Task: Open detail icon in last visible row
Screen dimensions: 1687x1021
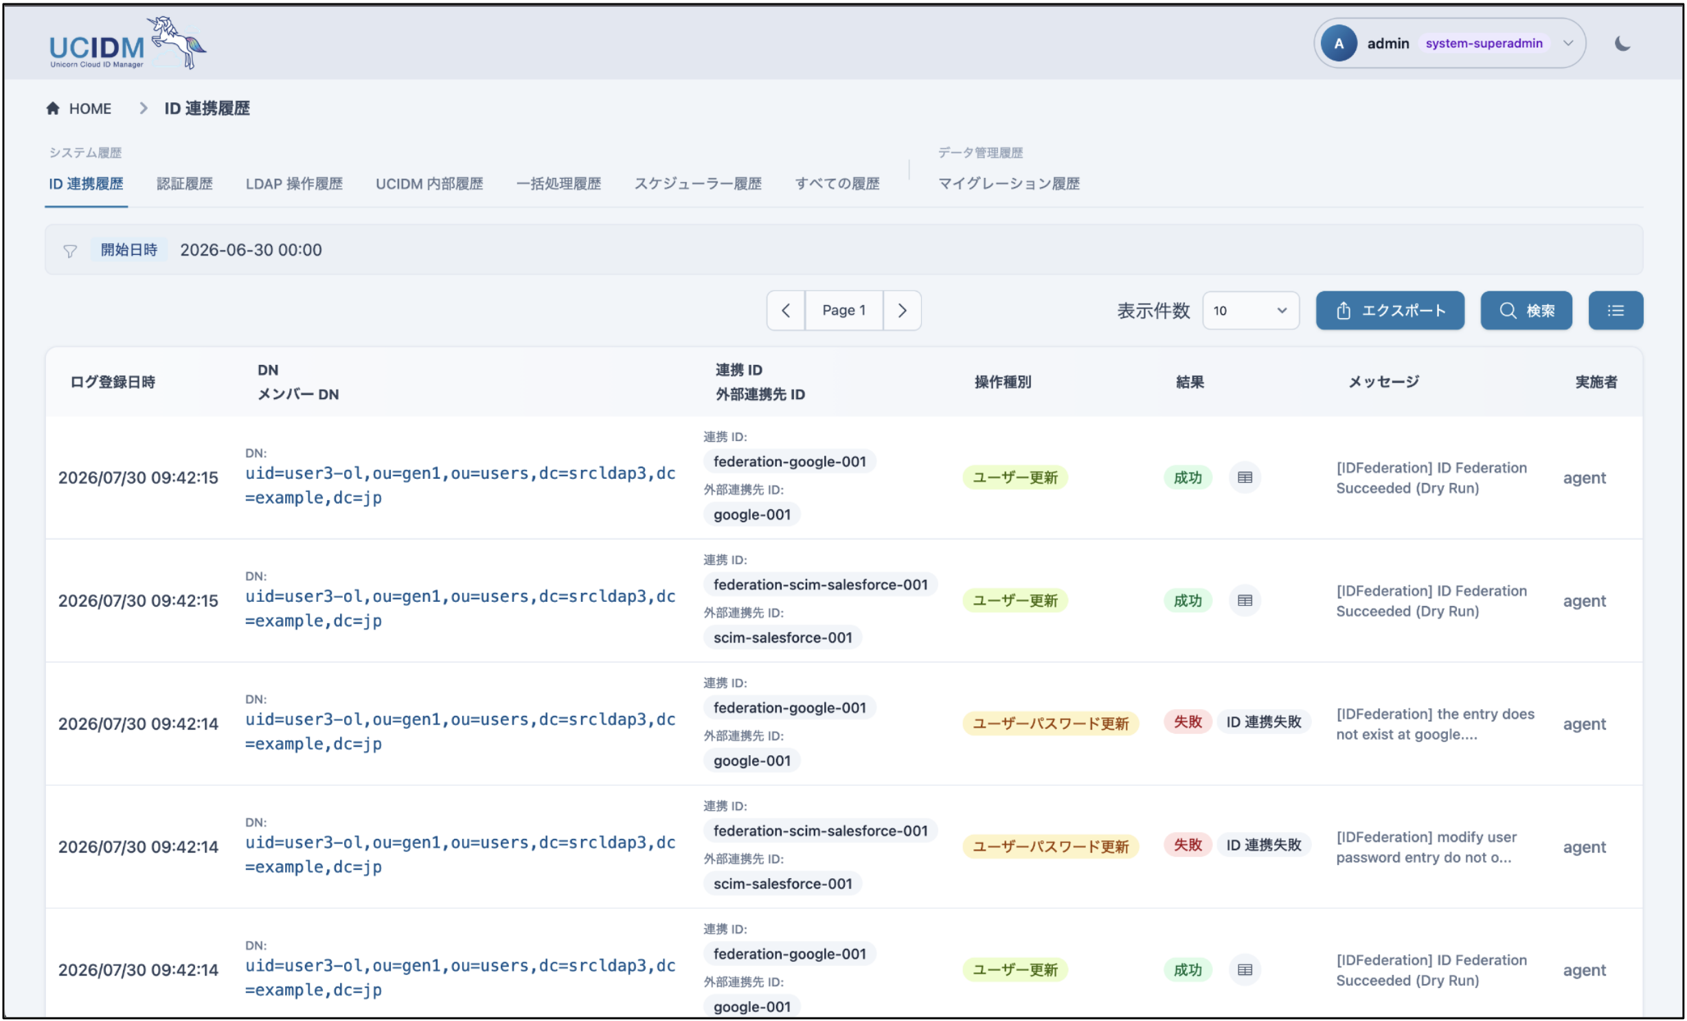Action: click(1245, 970)
